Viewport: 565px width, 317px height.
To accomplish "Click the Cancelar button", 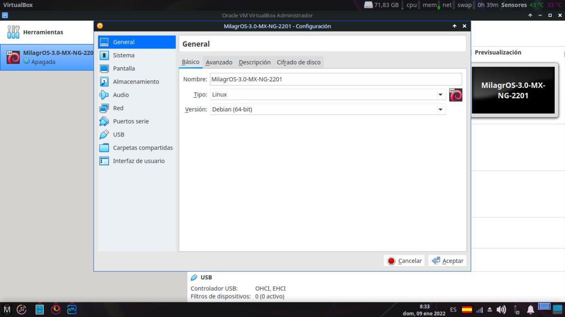I will click(x=404, y=261).
